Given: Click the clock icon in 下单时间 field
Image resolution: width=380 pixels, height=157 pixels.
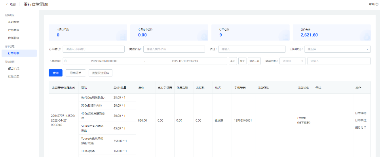Looking at the screenshot, I should 65,61.
